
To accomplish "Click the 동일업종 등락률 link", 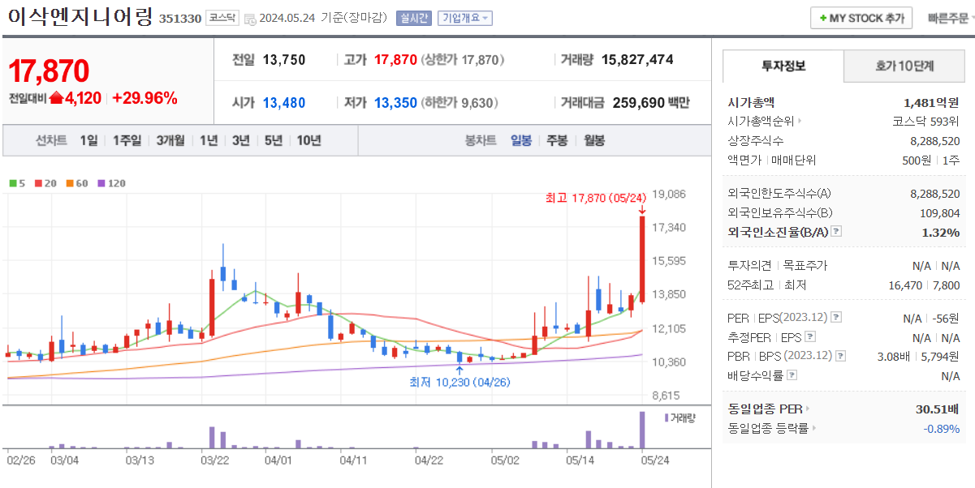I will click(769, 428).
